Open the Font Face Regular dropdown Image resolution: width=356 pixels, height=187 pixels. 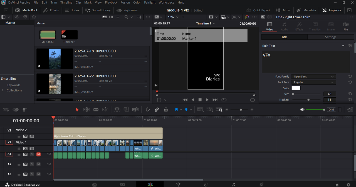[313, 82]
